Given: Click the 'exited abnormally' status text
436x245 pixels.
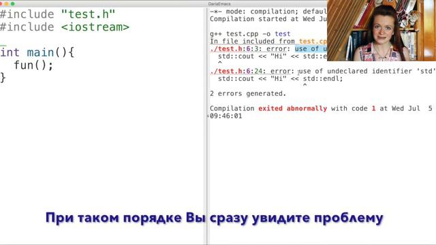Looking at the screenshot, I should click(292, 109).
